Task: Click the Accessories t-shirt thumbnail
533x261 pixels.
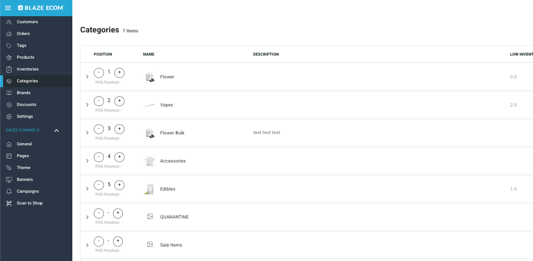Action: coord(150,161)
